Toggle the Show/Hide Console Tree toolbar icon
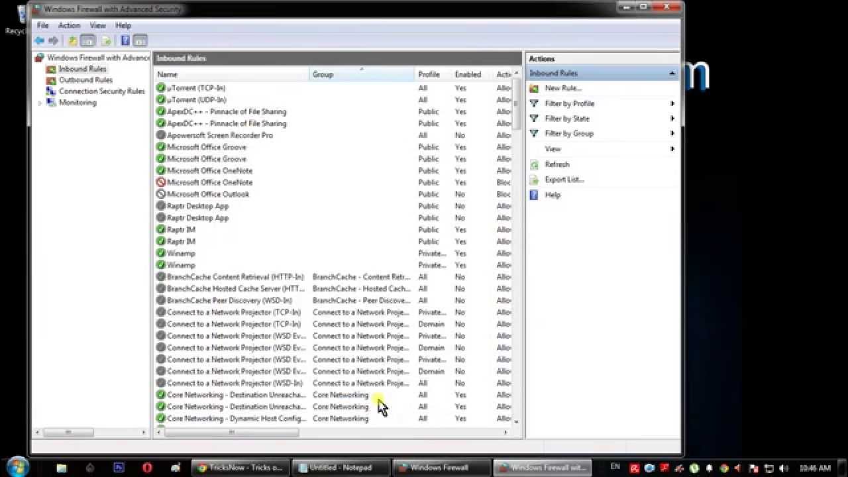 87,40
